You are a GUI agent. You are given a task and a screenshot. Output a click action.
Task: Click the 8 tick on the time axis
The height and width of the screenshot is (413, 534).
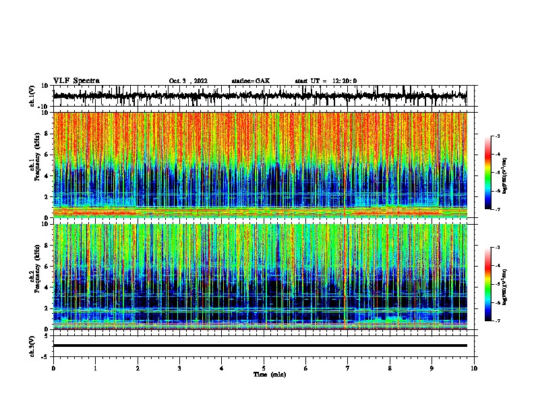[x=390, y=368]
